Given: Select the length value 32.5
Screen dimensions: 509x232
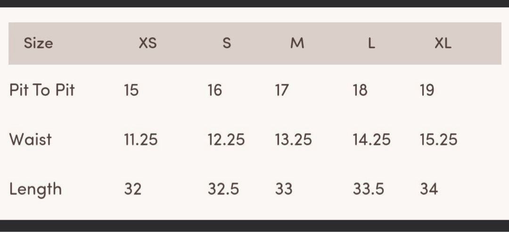Looking at the screenshot, I should point(223,189).
